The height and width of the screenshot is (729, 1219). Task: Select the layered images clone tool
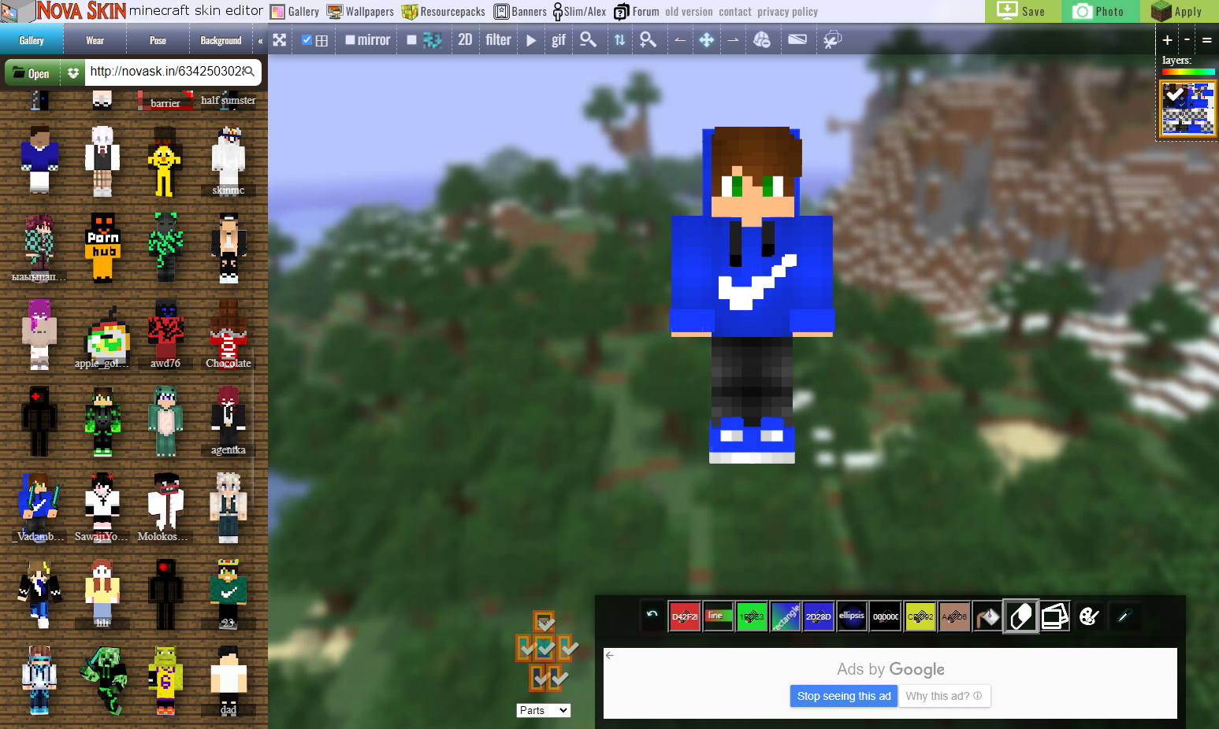pos(1055,617)
